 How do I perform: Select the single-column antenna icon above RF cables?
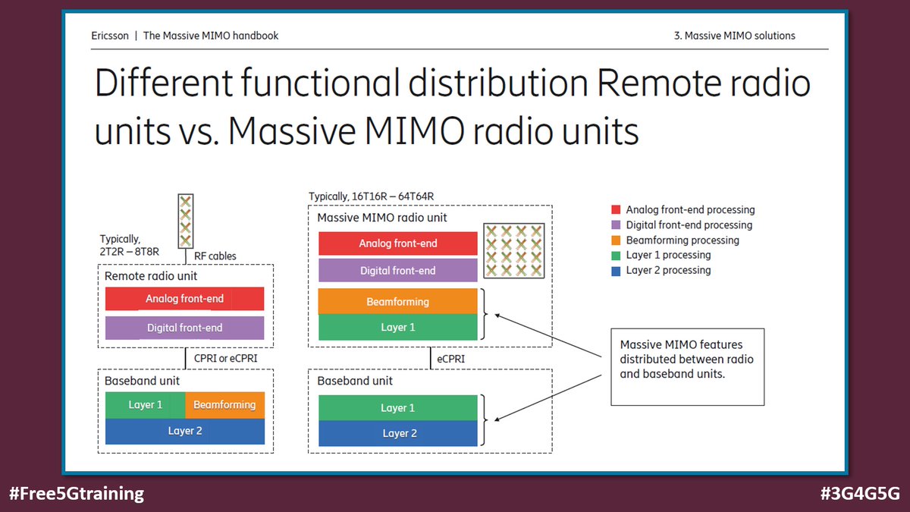185,221
